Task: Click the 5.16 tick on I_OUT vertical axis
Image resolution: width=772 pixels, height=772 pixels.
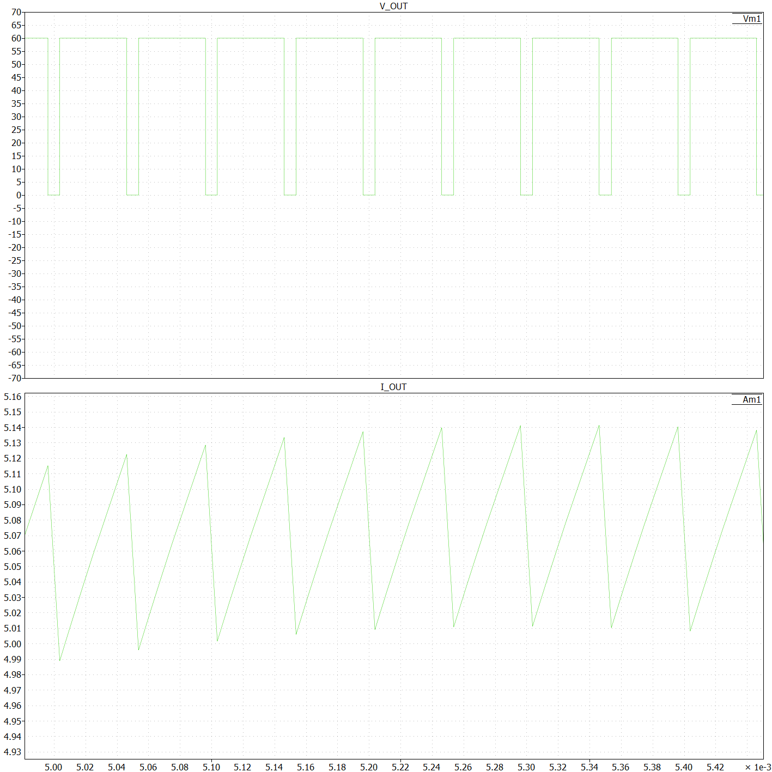Action: 13,397
